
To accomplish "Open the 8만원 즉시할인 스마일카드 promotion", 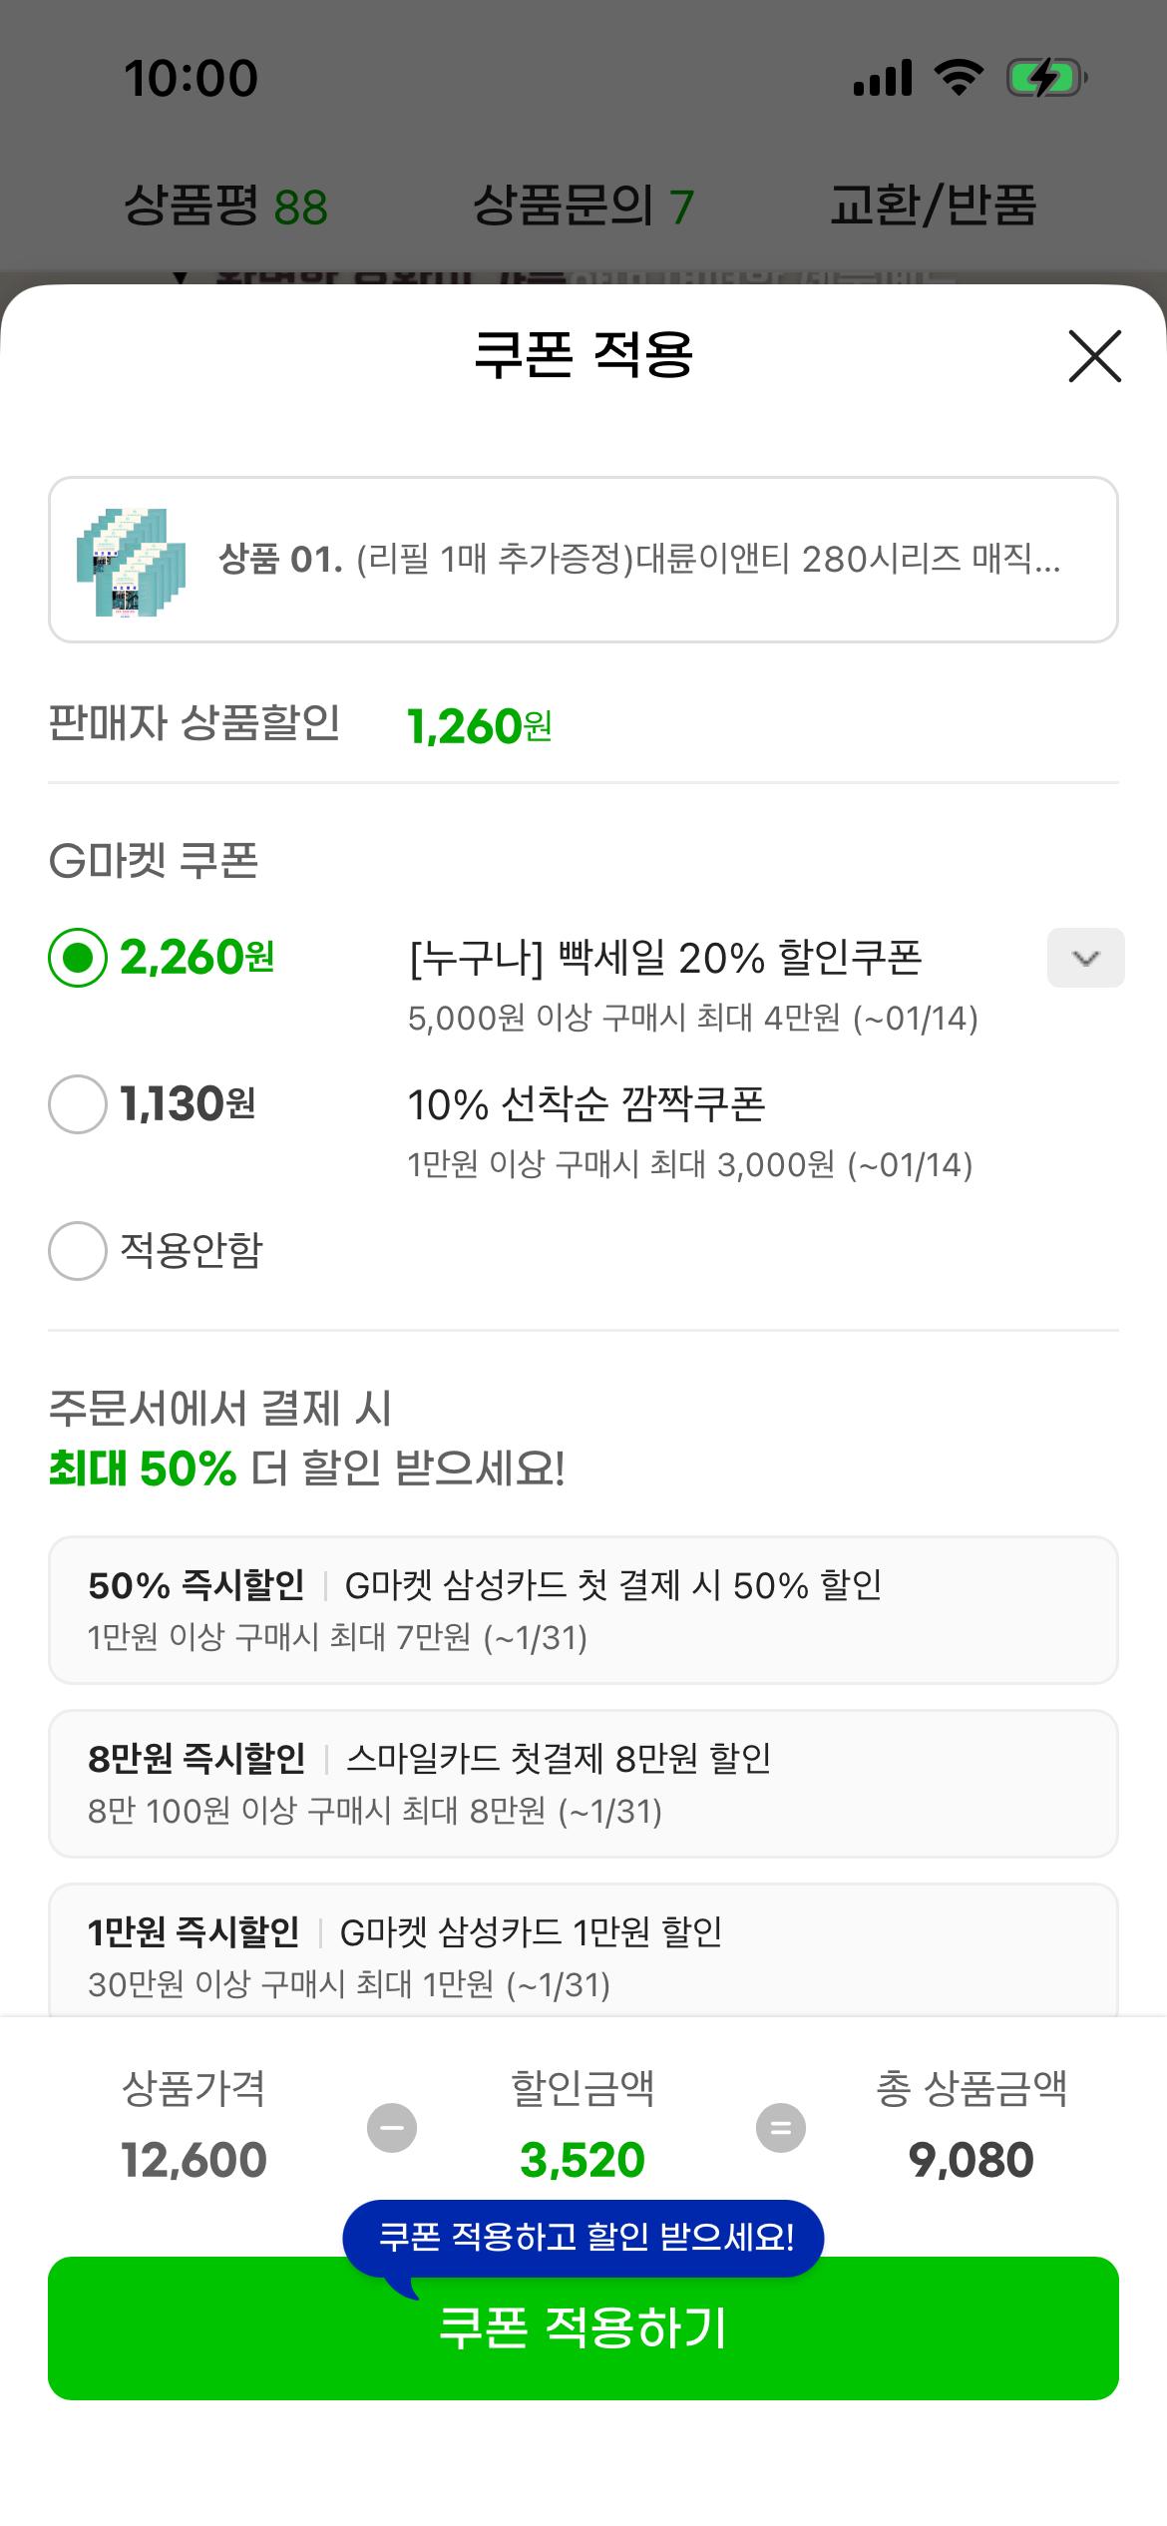I will point(583,1783).
